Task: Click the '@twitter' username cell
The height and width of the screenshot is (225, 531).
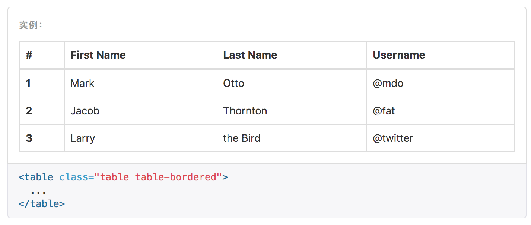Action: point(441,138)
